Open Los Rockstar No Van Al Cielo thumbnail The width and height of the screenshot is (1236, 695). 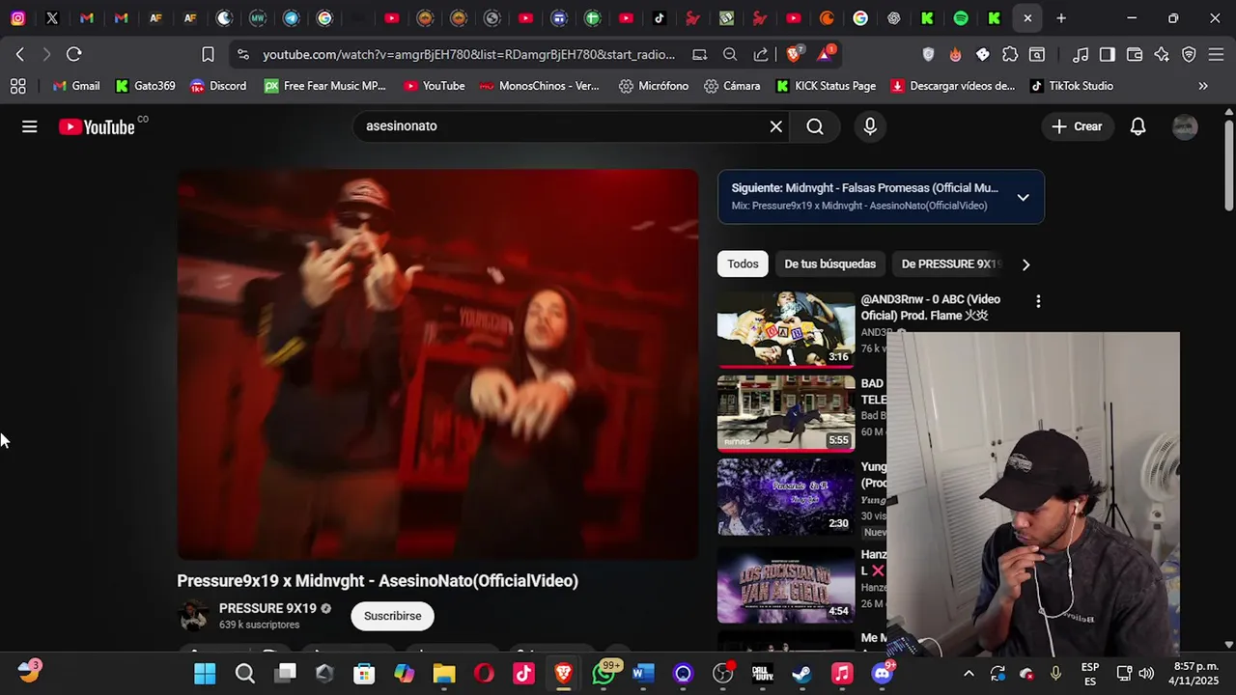786,585
